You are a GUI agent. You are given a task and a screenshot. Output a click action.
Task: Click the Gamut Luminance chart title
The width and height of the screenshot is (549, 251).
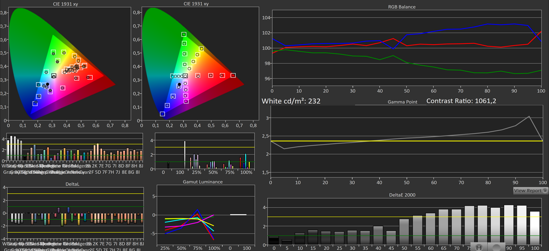coord(202,182)
